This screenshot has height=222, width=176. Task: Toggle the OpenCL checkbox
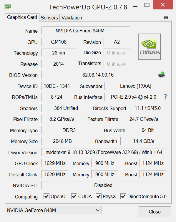(47, 196)
